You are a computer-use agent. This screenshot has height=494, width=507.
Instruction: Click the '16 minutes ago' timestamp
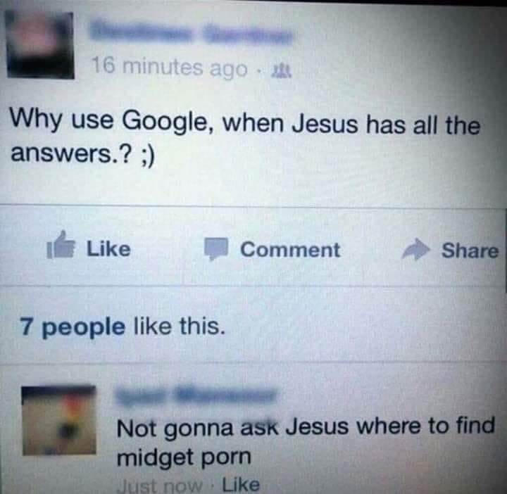pos(170,68)
